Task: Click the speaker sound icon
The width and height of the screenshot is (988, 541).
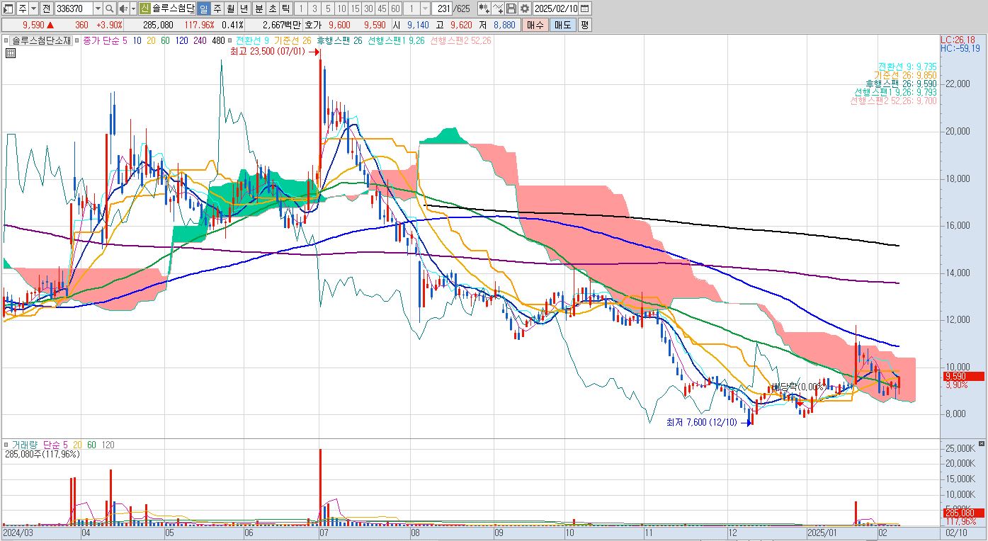Action: tap(124, 8)
